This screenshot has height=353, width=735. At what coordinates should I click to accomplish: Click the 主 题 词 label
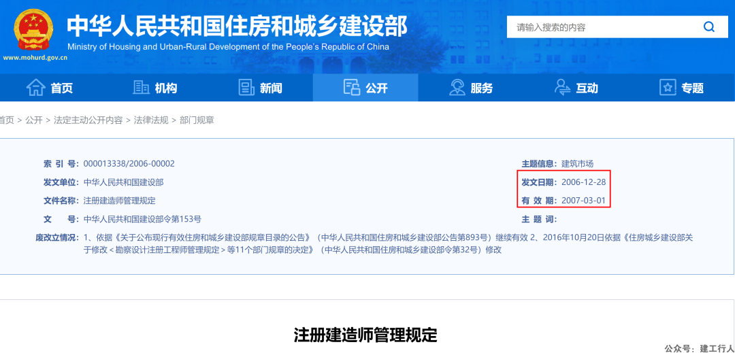tap(540, 220)
